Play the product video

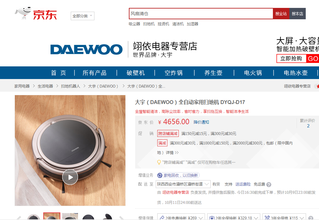(70, 177)
